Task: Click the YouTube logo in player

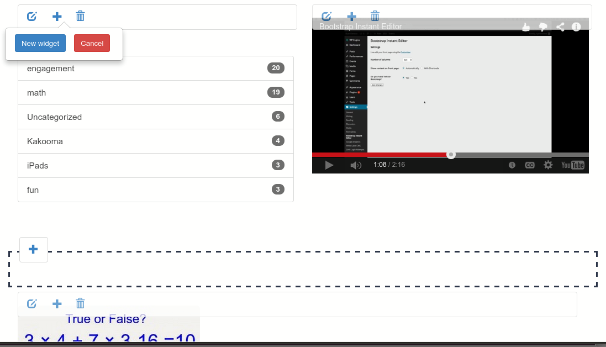Action: pos(573,165)
